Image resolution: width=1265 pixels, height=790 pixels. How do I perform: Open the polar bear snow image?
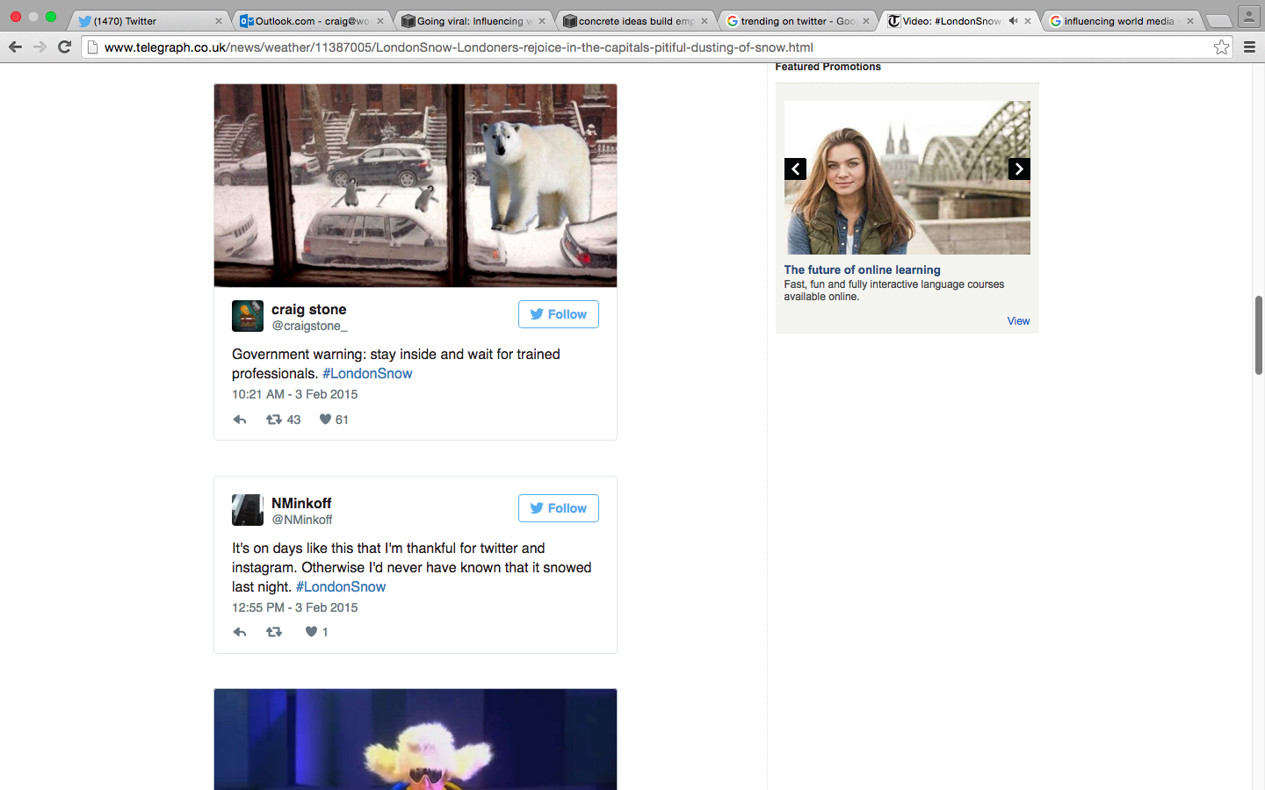tap(416, 185)
